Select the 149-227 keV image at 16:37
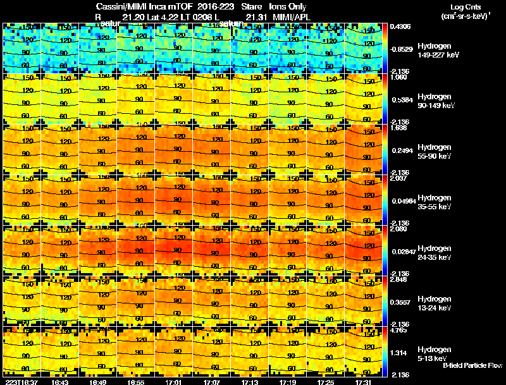The height and width of the screenshot is (385, 506). 22,48
